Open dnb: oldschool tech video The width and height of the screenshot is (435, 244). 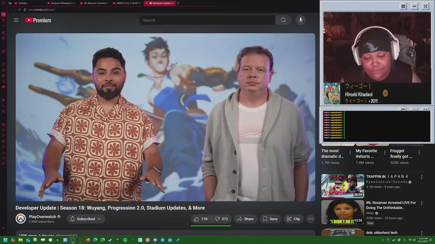pyautogui.click(x=382, y=233)
